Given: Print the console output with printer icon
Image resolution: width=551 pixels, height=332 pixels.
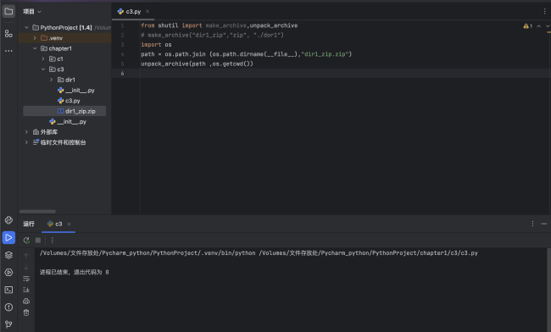Looking at the screenshot, I should pos(26,302).
